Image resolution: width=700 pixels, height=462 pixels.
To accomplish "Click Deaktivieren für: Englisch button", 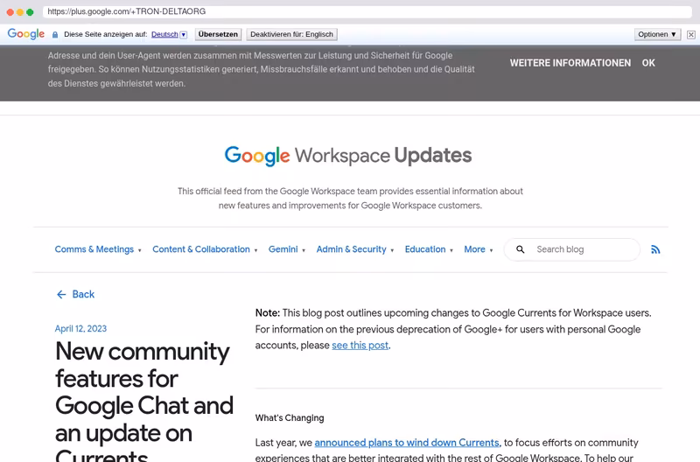I will [x=291, y=34].
